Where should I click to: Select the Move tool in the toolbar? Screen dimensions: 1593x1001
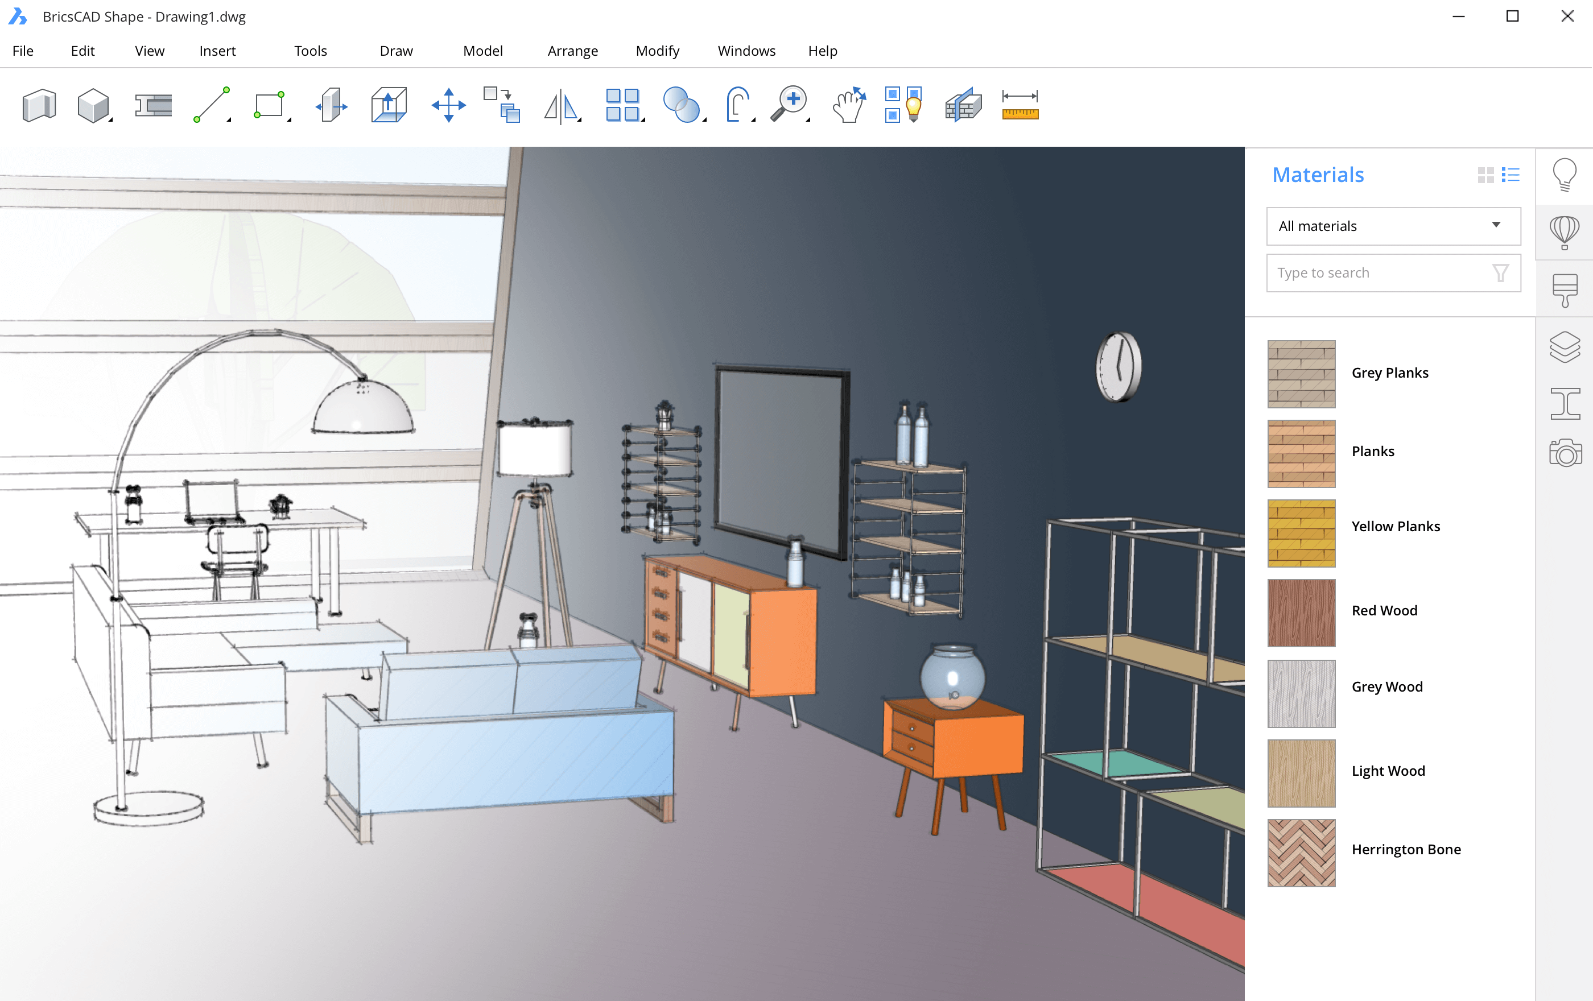[x=448, y=105]
